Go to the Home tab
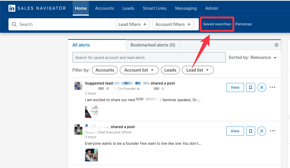 click(81, 8)
